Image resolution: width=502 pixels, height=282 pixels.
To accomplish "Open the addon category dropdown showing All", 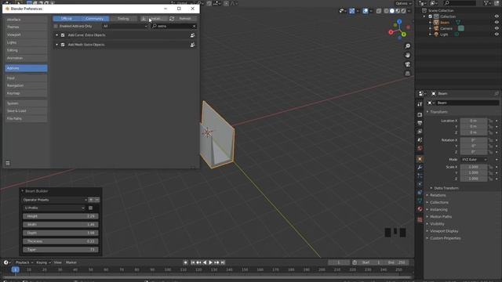I will pos(125,26).
